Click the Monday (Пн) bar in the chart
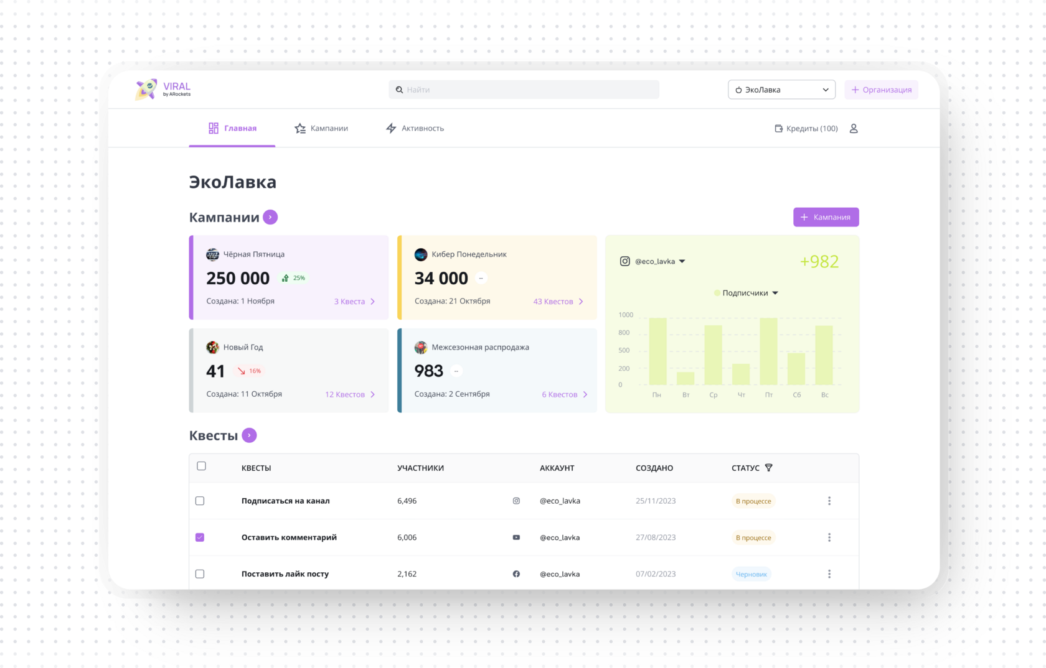The height and width of the screenshot is (668, 1046). [x=657, y=351]
